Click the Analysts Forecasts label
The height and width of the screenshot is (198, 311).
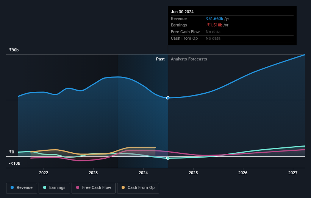[189, 59]
